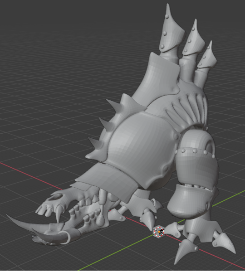Image resolution: width=245 pixels, height=272 pixels.
Task: Click the tallest riveted spike on the model's back
Action: coord(170,29)
